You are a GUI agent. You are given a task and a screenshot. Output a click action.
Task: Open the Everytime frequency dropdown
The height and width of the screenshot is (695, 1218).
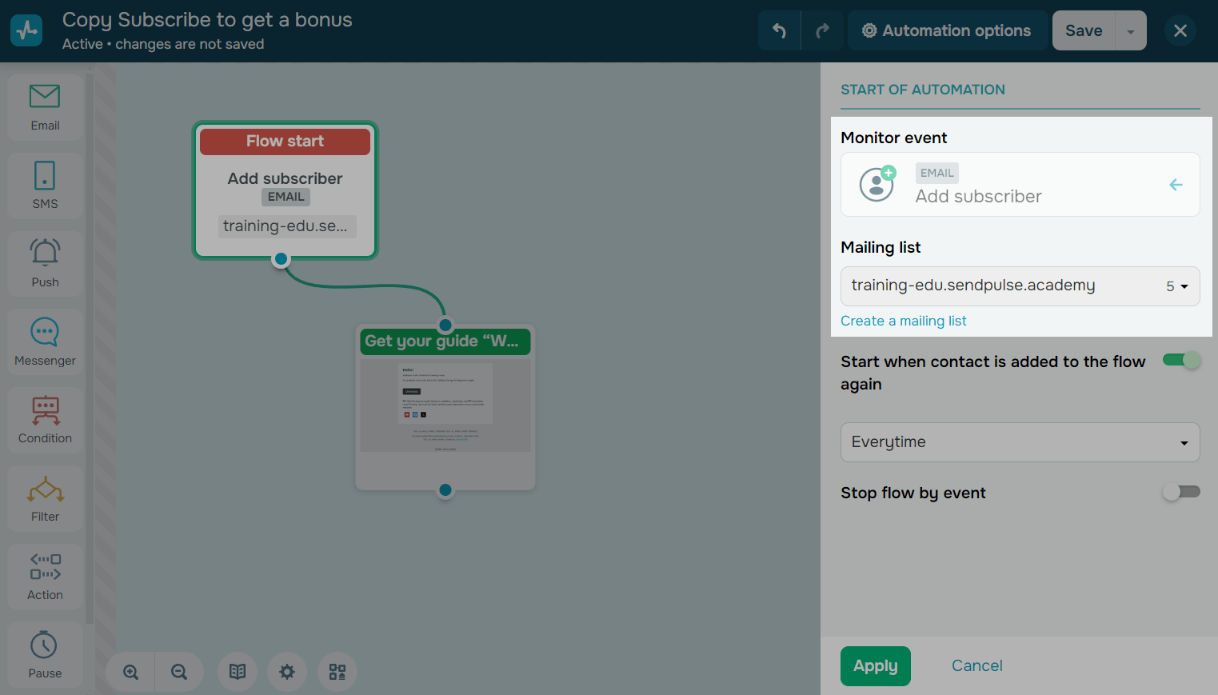point(1020,442)
